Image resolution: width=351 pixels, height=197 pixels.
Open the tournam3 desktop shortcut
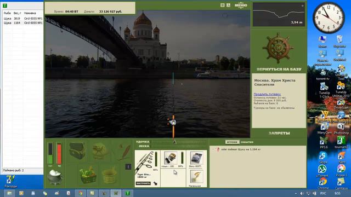[x=341, y=142]
